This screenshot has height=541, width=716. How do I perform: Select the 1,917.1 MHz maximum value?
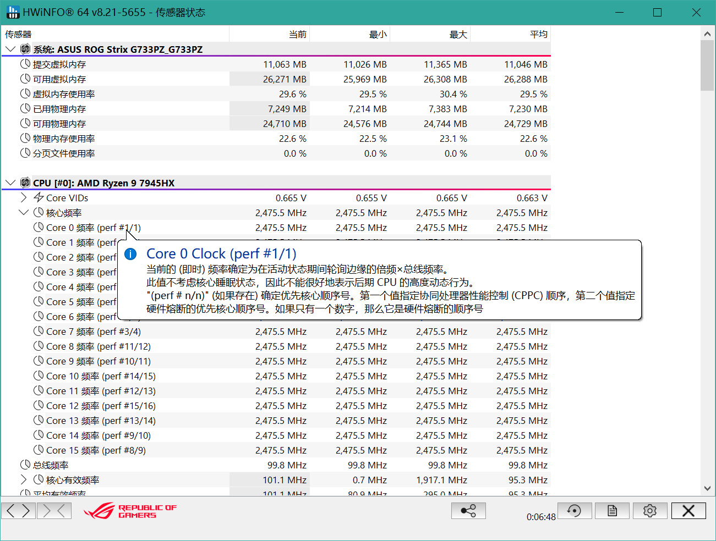point(441,480)
